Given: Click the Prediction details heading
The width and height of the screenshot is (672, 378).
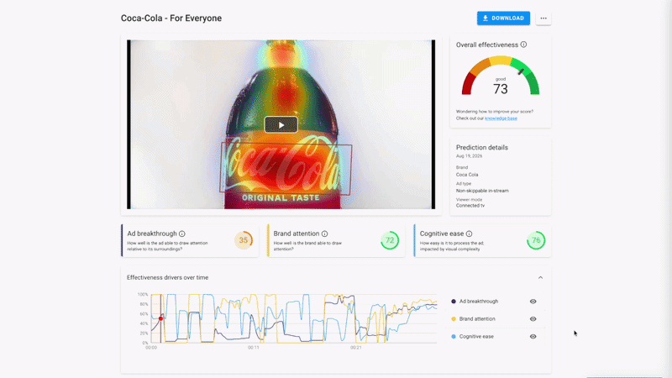Looking at the screenshot, I should [481, 148].
